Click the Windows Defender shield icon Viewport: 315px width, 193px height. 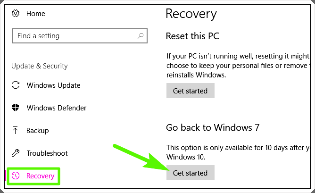[x=16, y=108]
